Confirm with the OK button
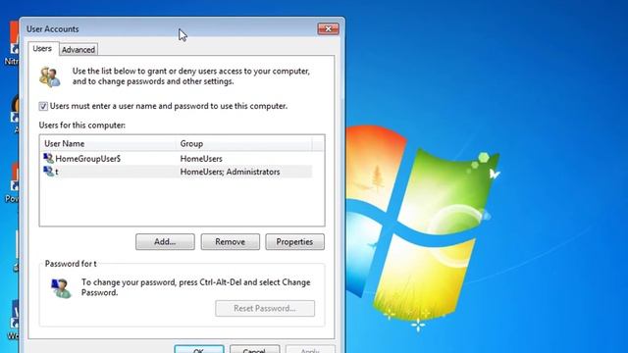This screenshot has width=628, height=353. coord(199,349)
